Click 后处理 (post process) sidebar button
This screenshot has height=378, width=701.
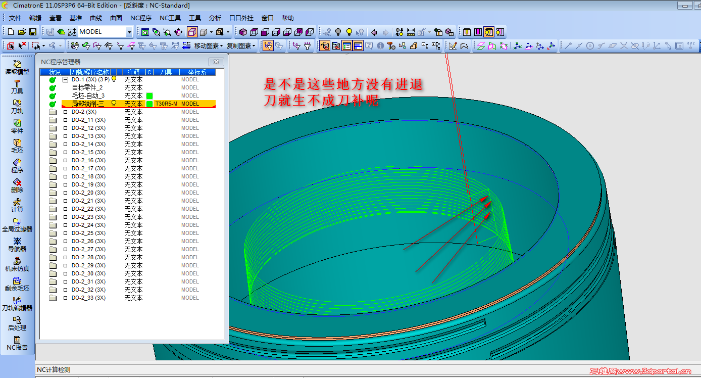click(17, 323)
